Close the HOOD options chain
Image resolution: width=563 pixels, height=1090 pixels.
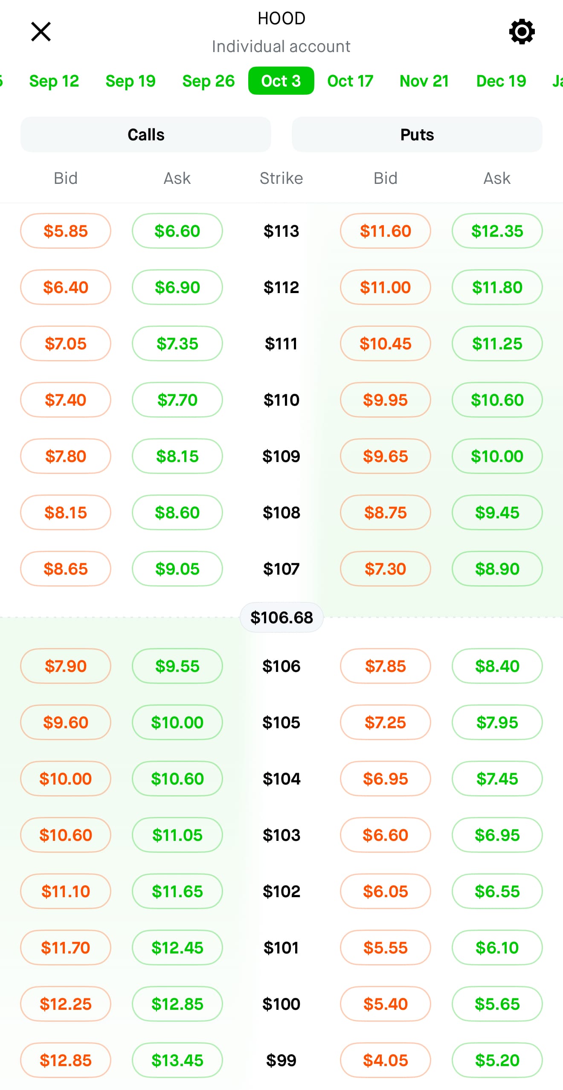point(41,32)
